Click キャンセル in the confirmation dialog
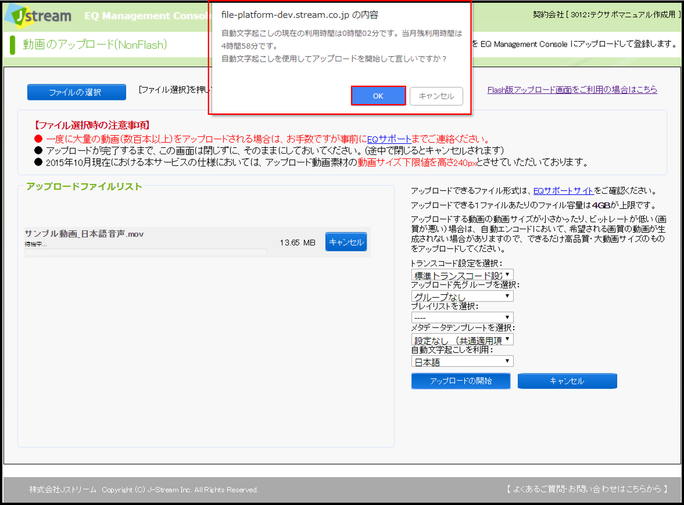This screenshot has width=684, height=505. (436, 96)
